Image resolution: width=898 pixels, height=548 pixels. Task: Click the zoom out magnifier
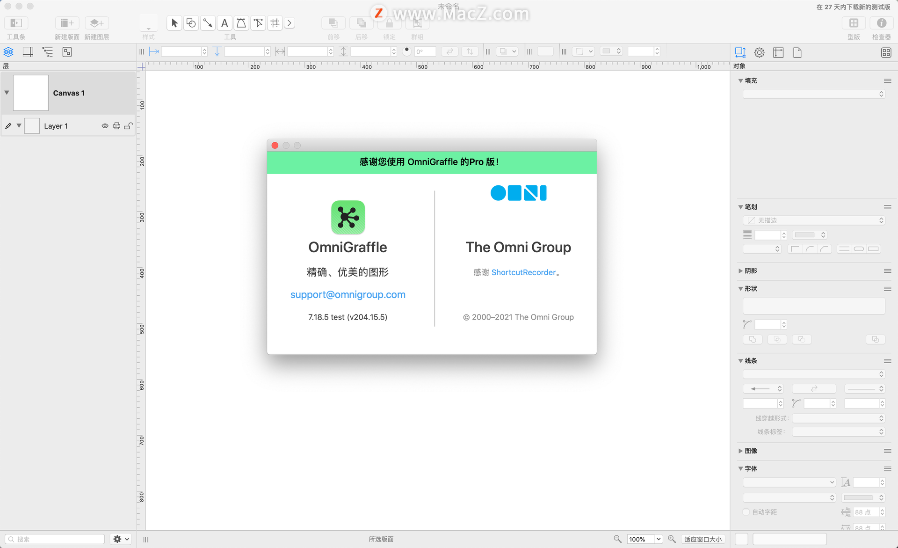(617, 539)
